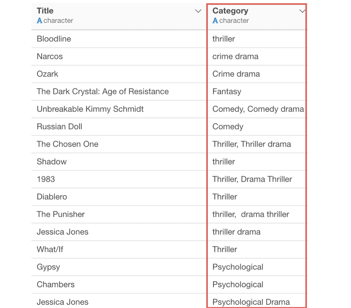Click the 'thriller' category for Bloodline
Viewport: 351px width, 308px height.
[x=257, y=39]
